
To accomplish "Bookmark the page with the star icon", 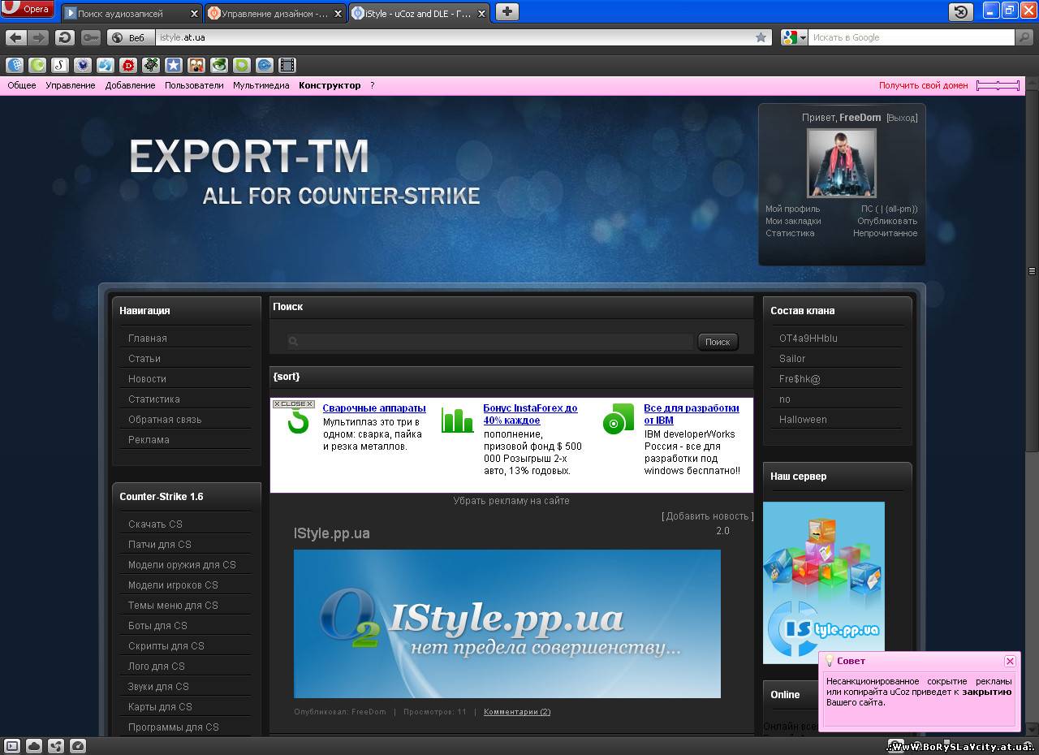I will point(761,37).
